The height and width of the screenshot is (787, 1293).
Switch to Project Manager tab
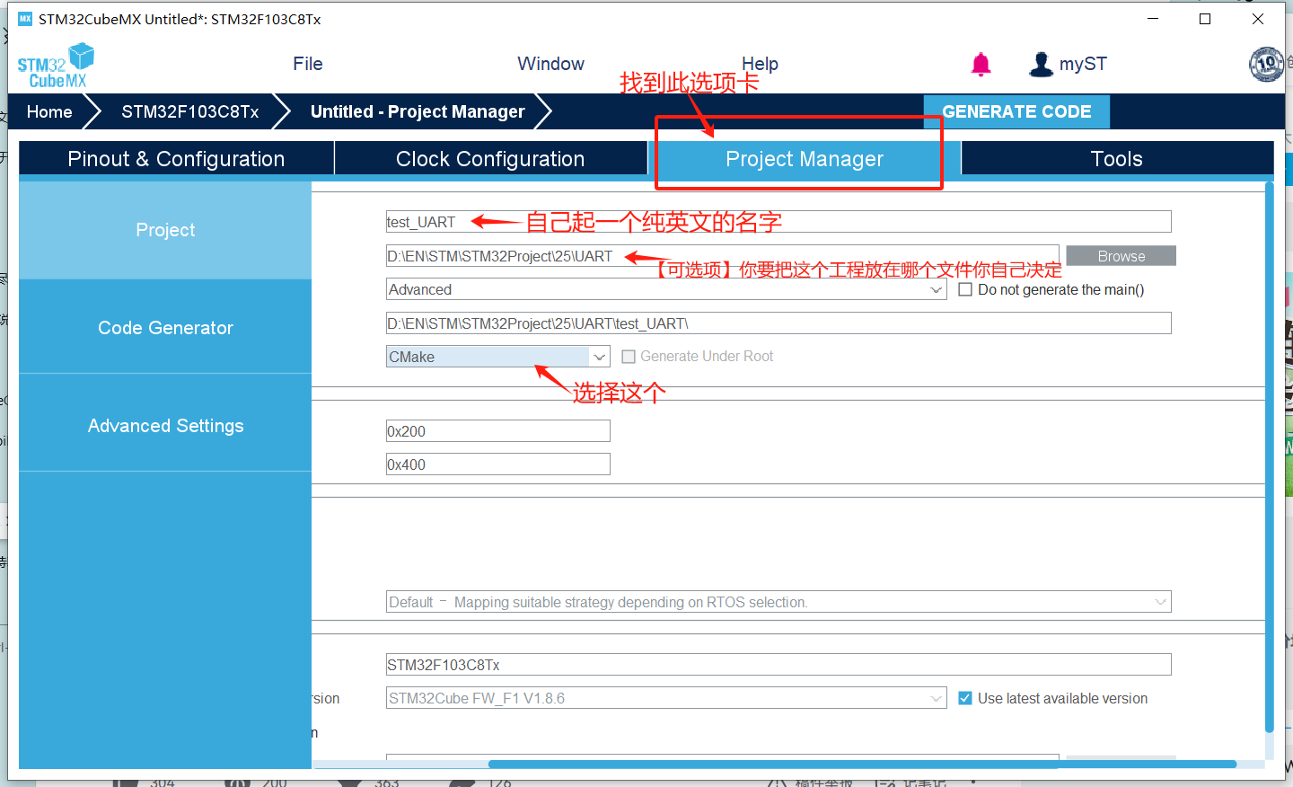click(805, 159)
